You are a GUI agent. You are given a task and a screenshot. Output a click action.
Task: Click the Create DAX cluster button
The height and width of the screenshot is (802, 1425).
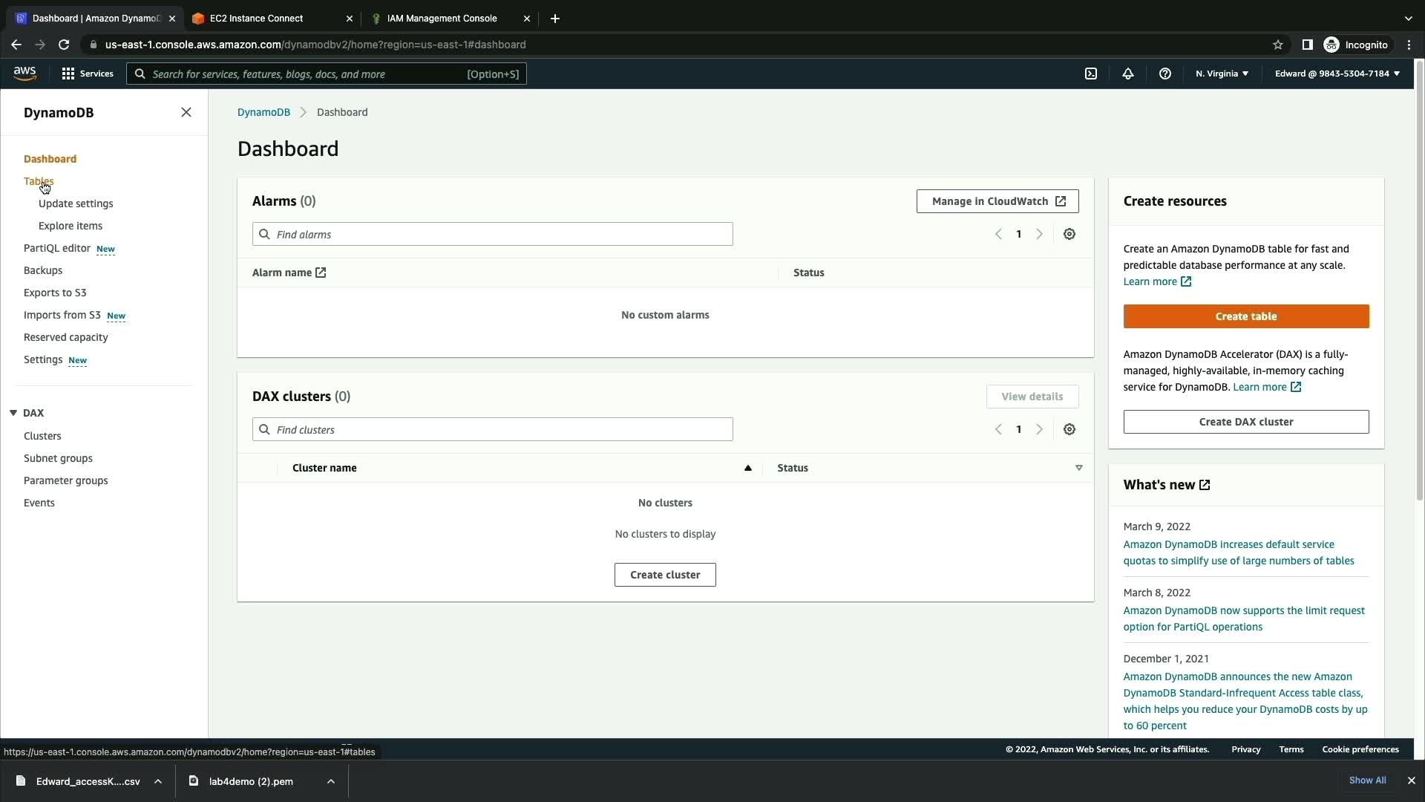pos(1245,422)
